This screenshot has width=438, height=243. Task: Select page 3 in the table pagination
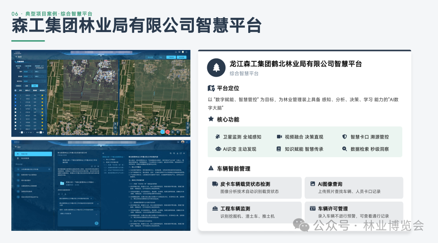click(26, 132)
